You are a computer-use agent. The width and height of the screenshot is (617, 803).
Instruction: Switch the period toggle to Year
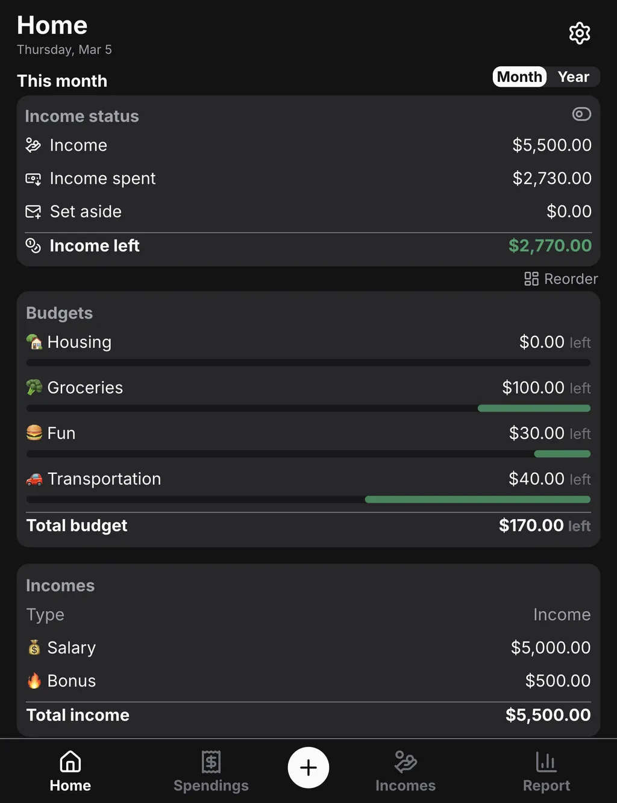pos(573,77)
